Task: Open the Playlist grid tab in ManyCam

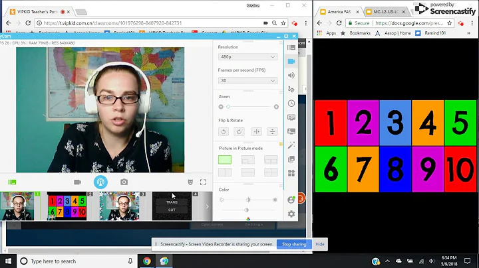Action: 291,173
